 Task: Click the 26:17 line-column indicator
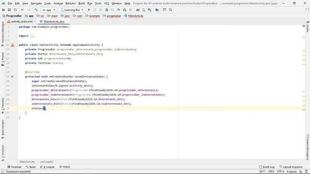click(x=263, y=172)
